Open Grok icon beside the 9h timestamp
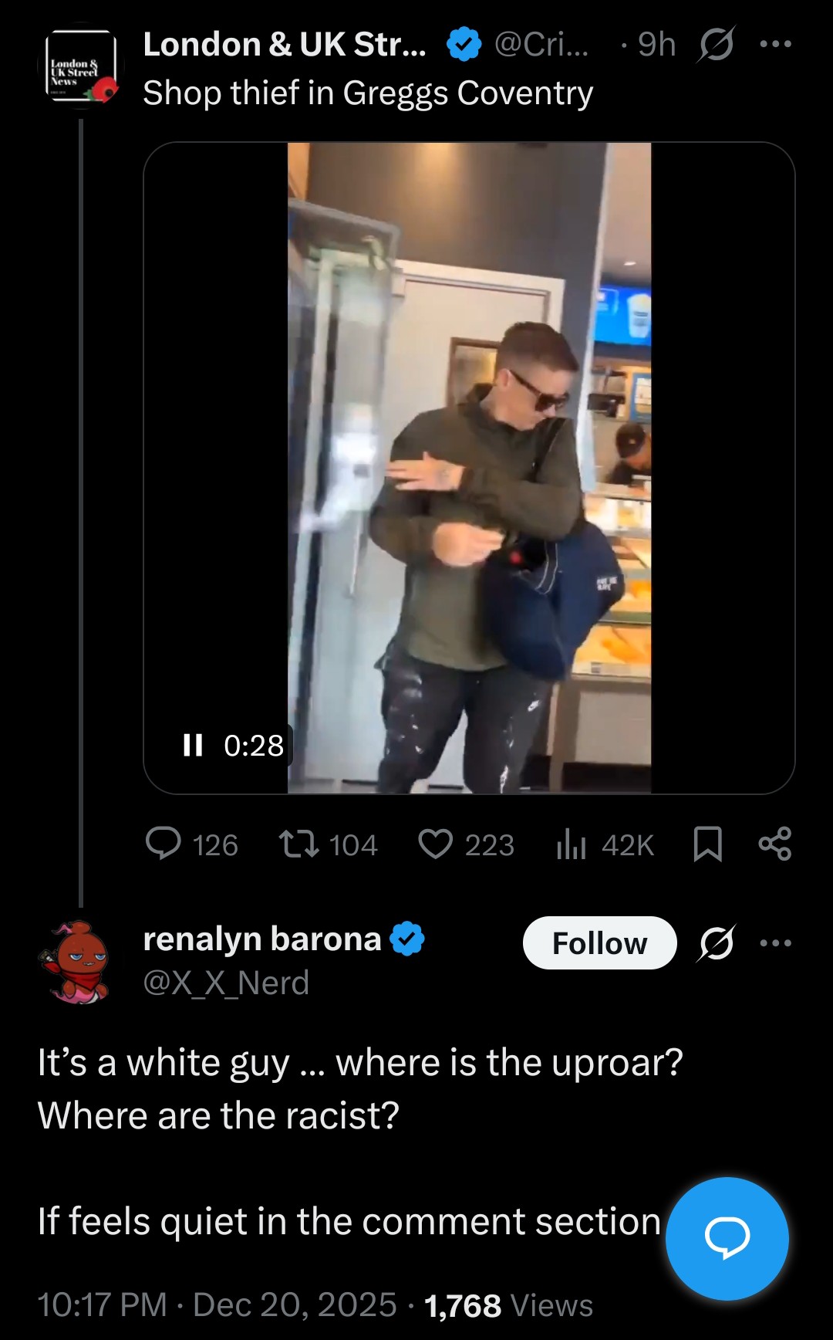The width and height of the screenshot is (833, 1340). [x=717, y=44]
